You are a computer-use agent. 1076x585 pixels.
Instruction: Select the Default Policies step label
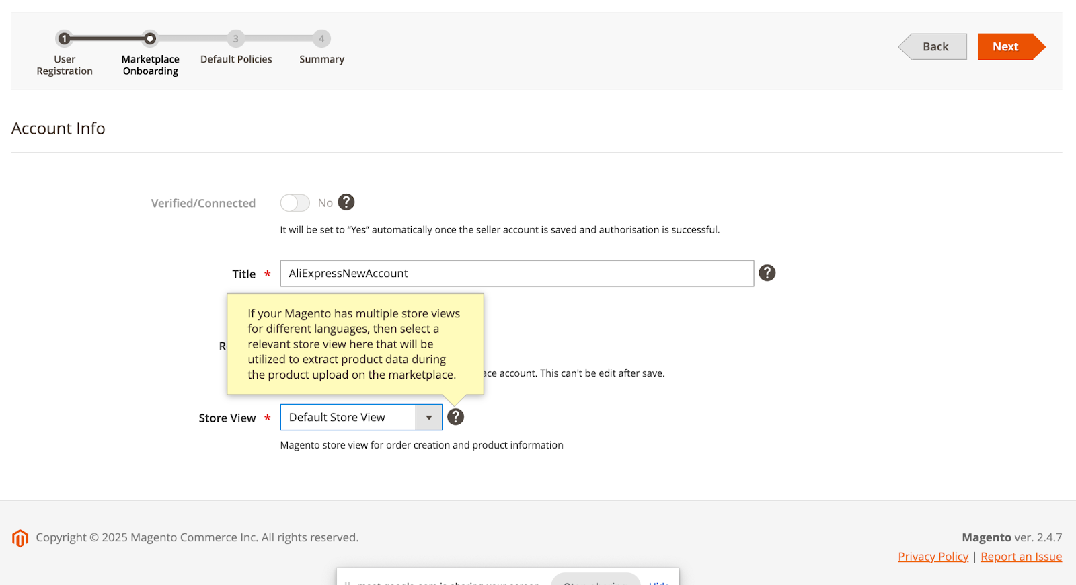[236, 59]
